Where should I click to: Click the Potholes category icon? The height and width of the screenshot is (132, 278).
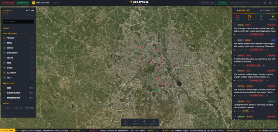(4, 38)
